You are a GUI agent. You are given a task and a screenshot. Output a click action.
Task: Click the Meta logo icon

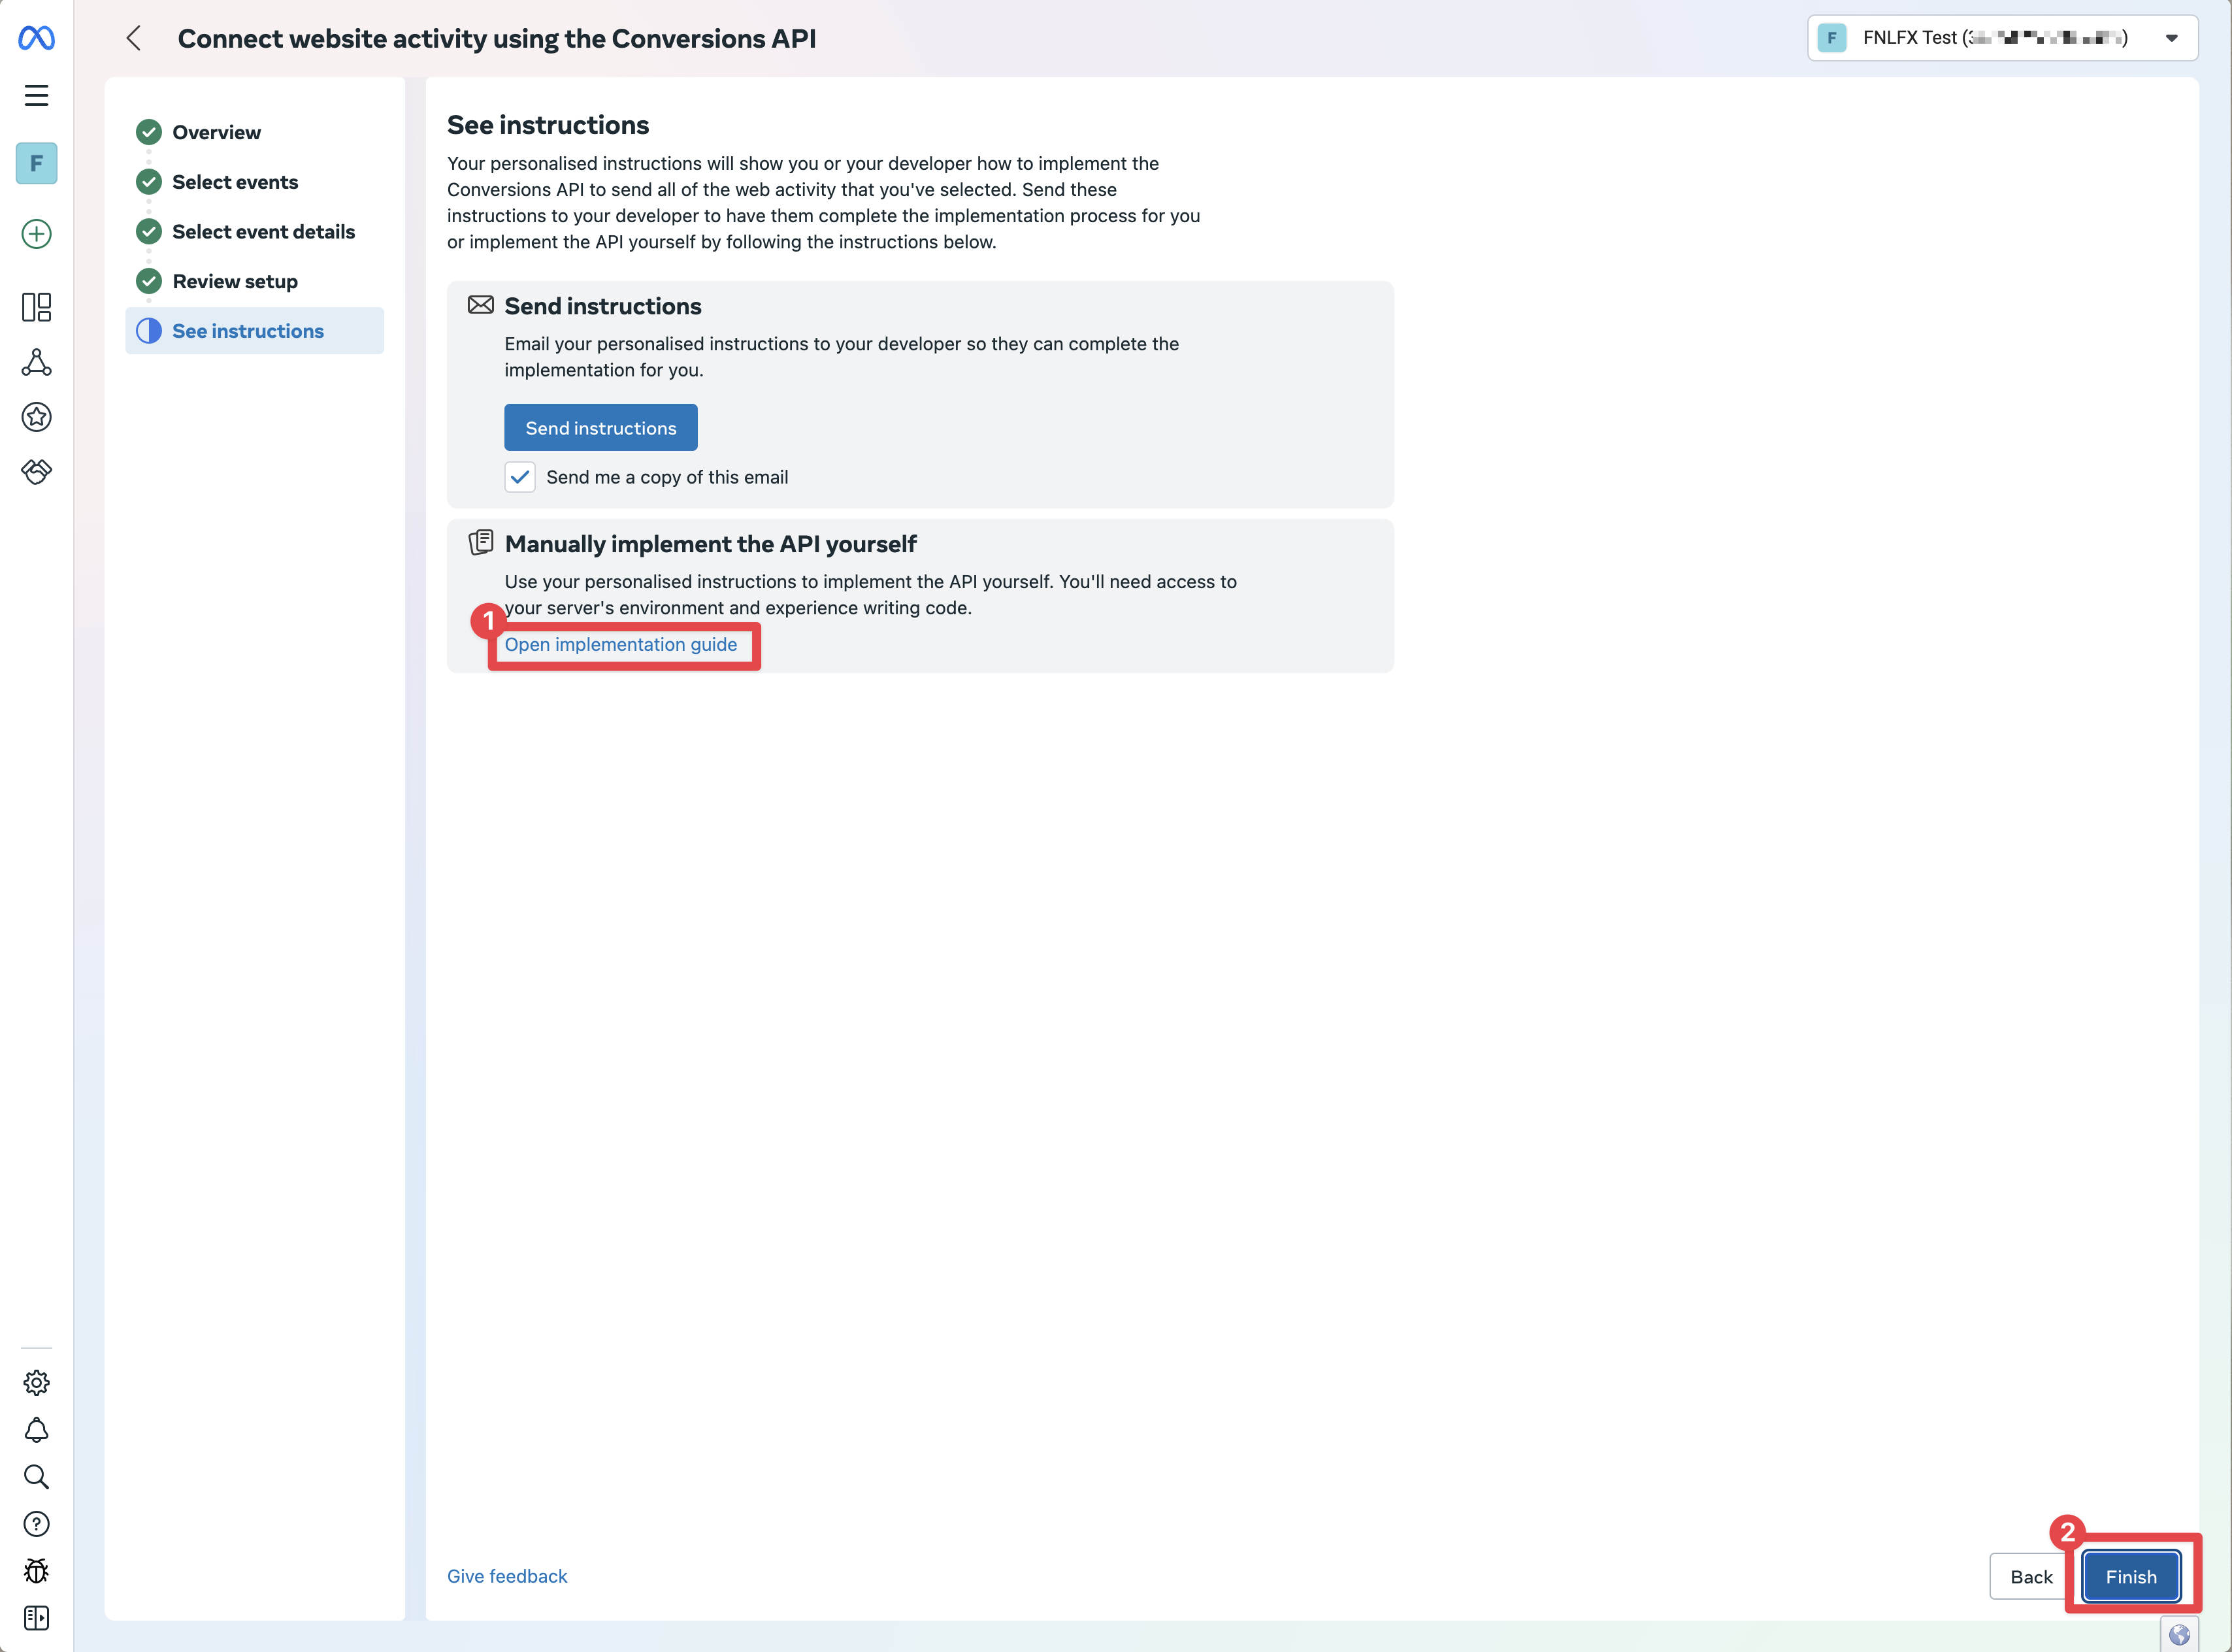click(37, 38)
